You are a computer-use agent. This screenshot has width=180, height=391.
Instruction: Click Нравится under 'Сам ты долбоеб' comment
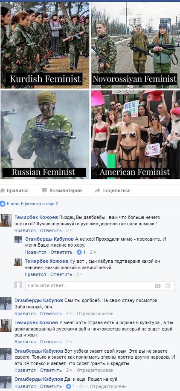pos(25,313)
